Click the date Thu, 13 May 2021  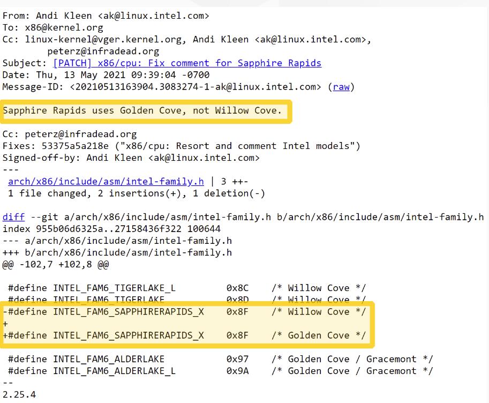point(81,75)
